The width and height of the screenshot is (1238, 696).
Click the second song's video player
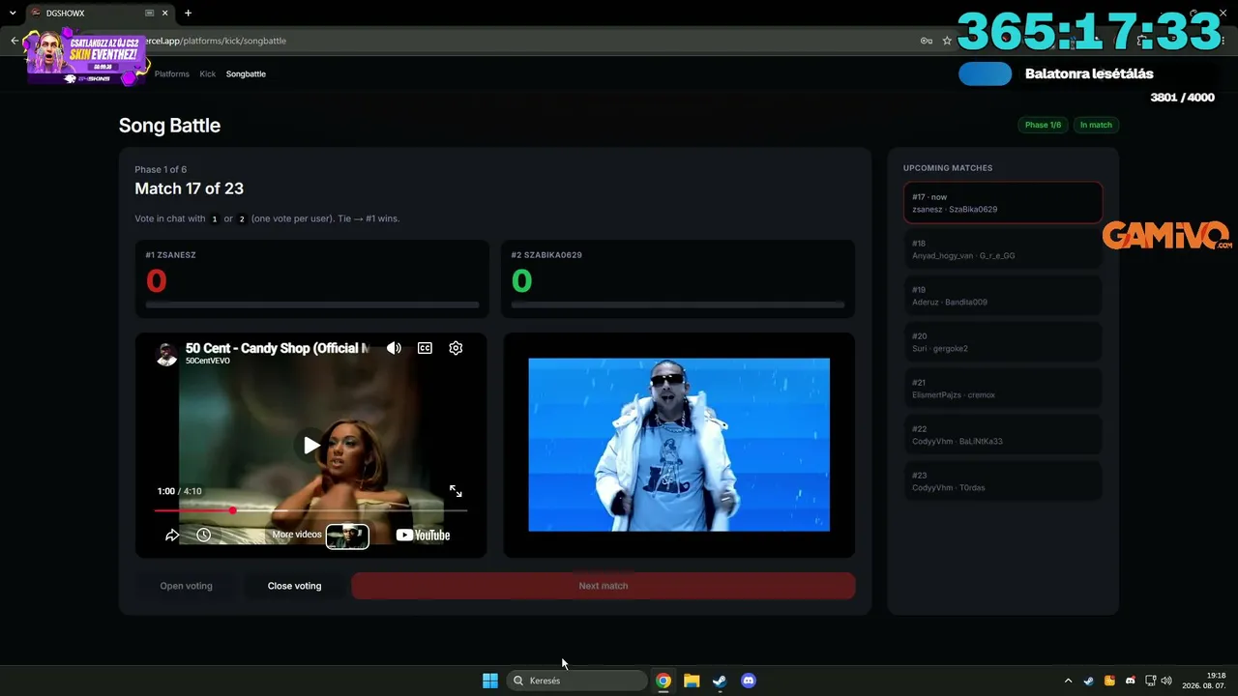(x=679, y=445)
